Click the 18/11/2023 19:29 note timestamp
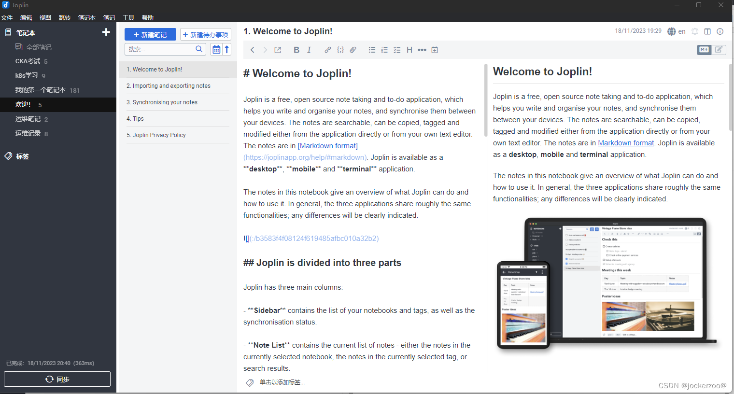 click(x=638, y=31)
